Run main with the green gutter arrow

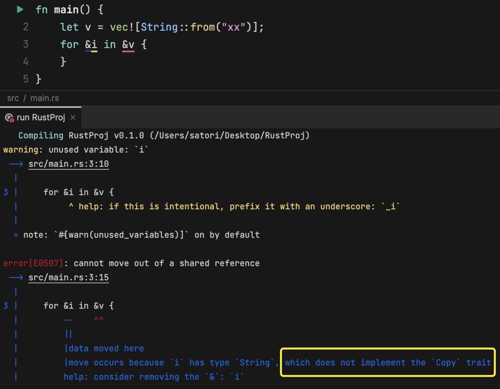pos(20,10)
